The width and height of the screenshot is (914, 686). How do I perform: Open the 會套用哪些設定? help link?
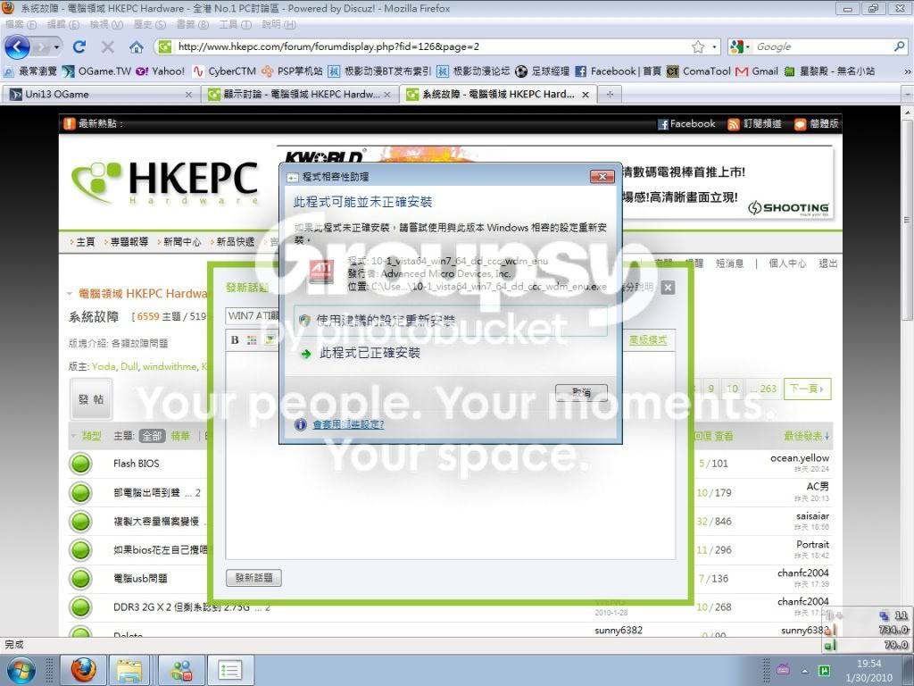point(349,424)
